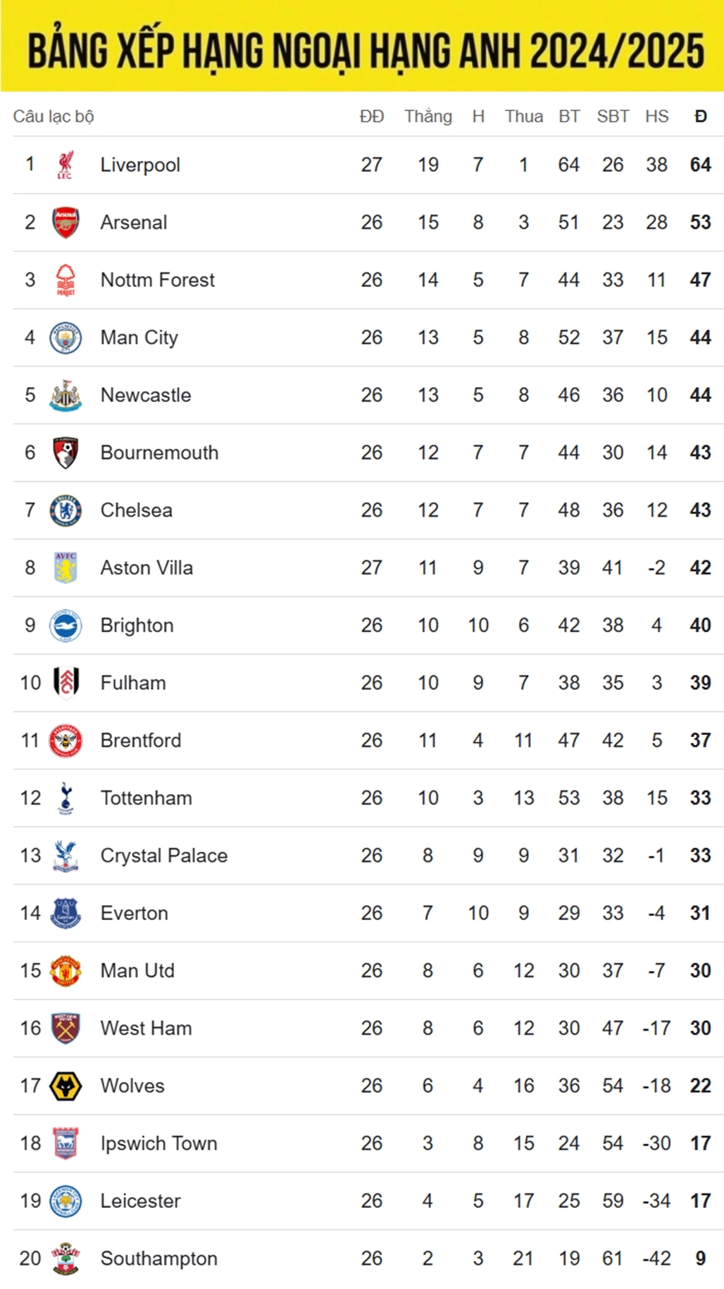724x1289 pixels.
Task: Click the Chelsea club crest
Action: (65, 510)
